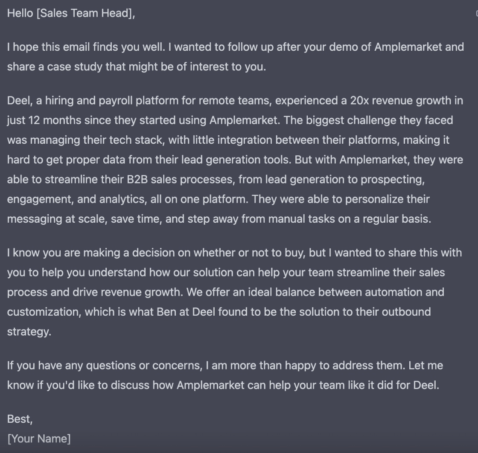The height and width of the screenshot is (453, 478).
Task: Click the closing word Best
Action: pyautogui.click(x=19, y=419)
